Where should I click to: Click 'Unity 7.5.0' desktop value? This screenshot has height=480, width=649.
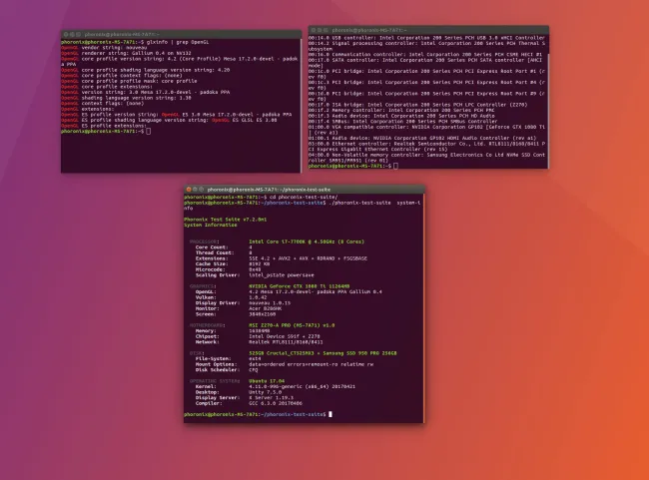(266, 393)
